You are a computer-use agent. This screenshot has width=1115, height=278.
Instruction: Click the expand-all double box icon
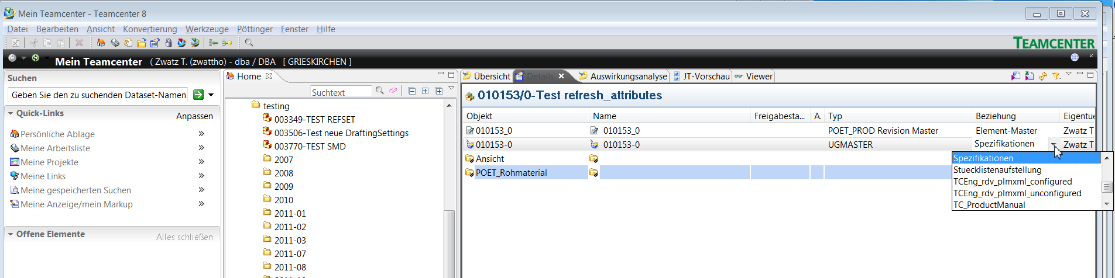click(x=439, y=91)
